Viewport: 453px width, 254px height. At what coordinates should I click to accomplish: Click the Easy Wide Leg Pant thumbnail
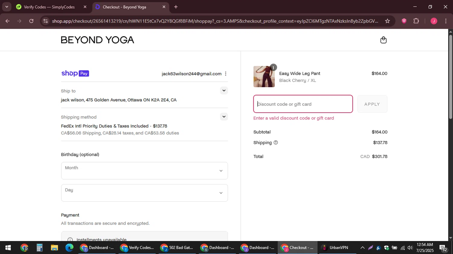(264, 77)
